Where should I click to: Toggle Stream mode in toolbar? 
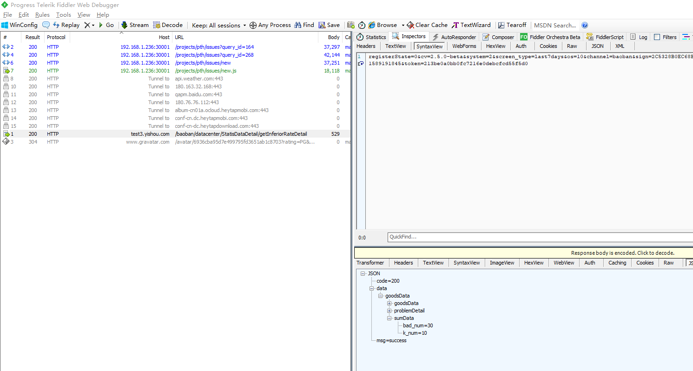pyautogui.click(x=135, y=25)
